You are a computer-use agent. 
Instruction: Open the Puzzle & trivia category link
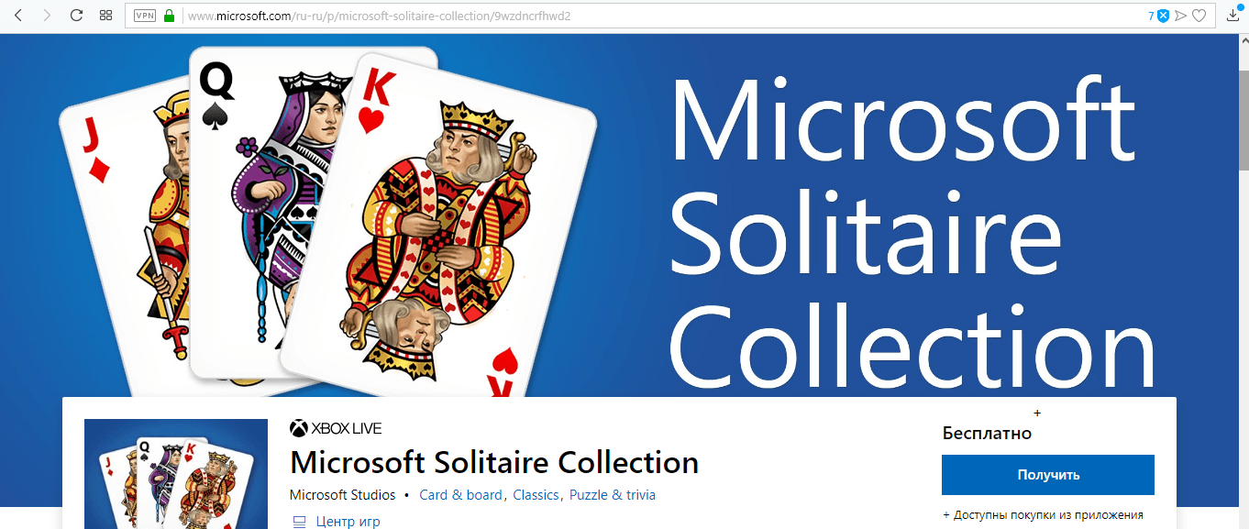[x=613, y=495]
